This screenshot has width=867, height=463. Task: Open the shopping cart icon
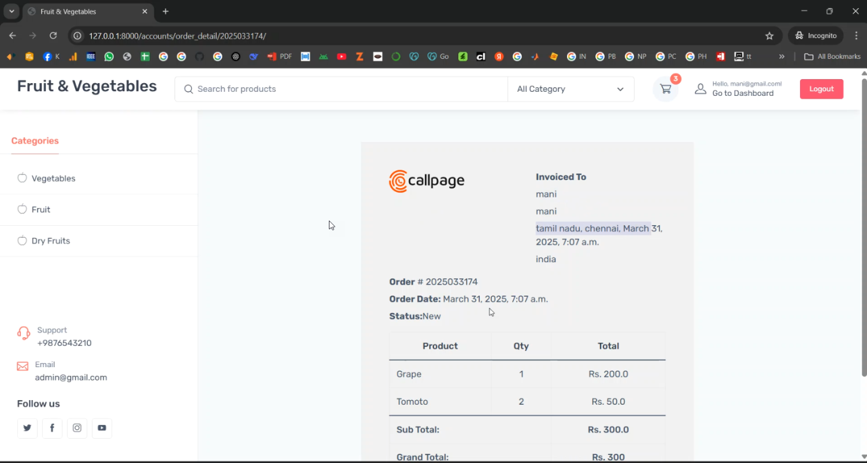pyautogui.click(x=666, y=89)
